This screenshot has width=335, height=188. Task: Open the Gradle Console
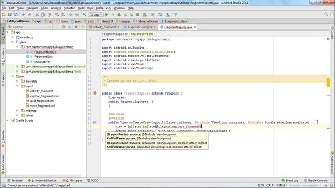click(316, 180)
